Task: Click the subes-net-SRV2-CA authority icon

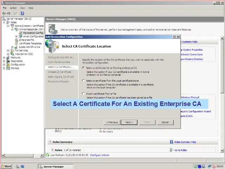Action: (16, 47)
